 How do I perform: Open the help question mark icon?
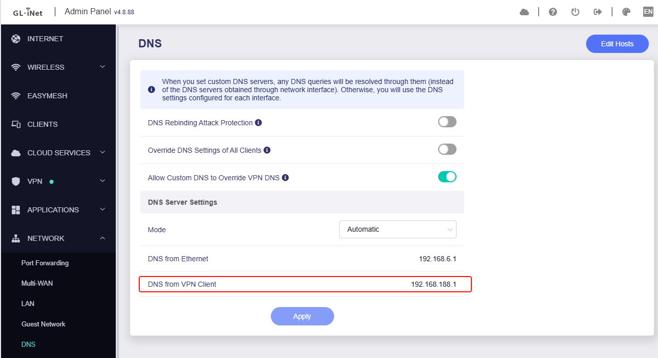pyautogui.click(x=552, y=12)
